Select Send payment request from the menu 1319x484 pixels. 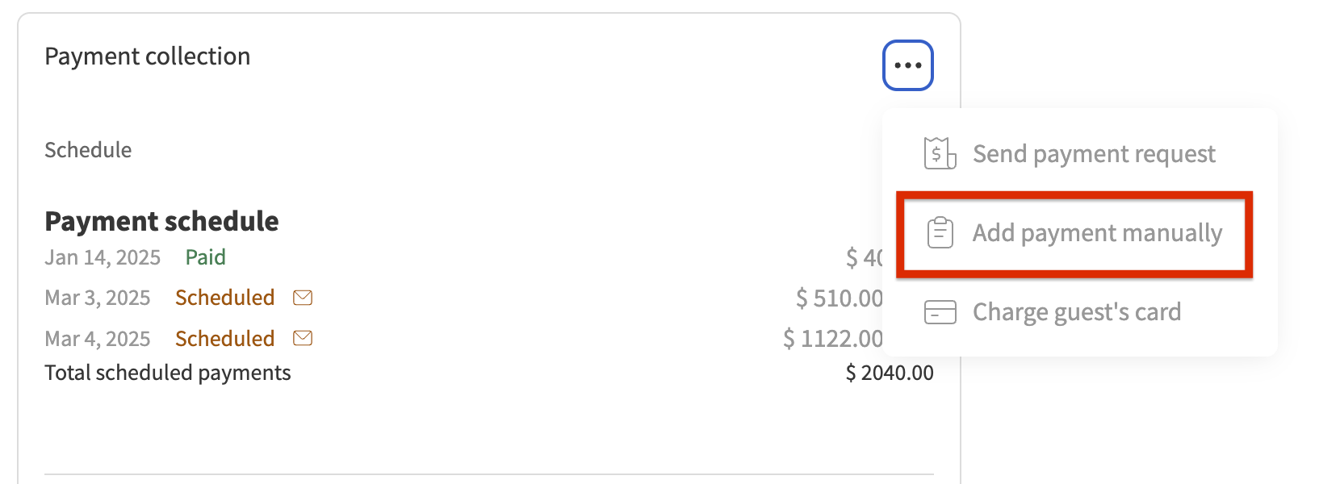point(1093,153)
